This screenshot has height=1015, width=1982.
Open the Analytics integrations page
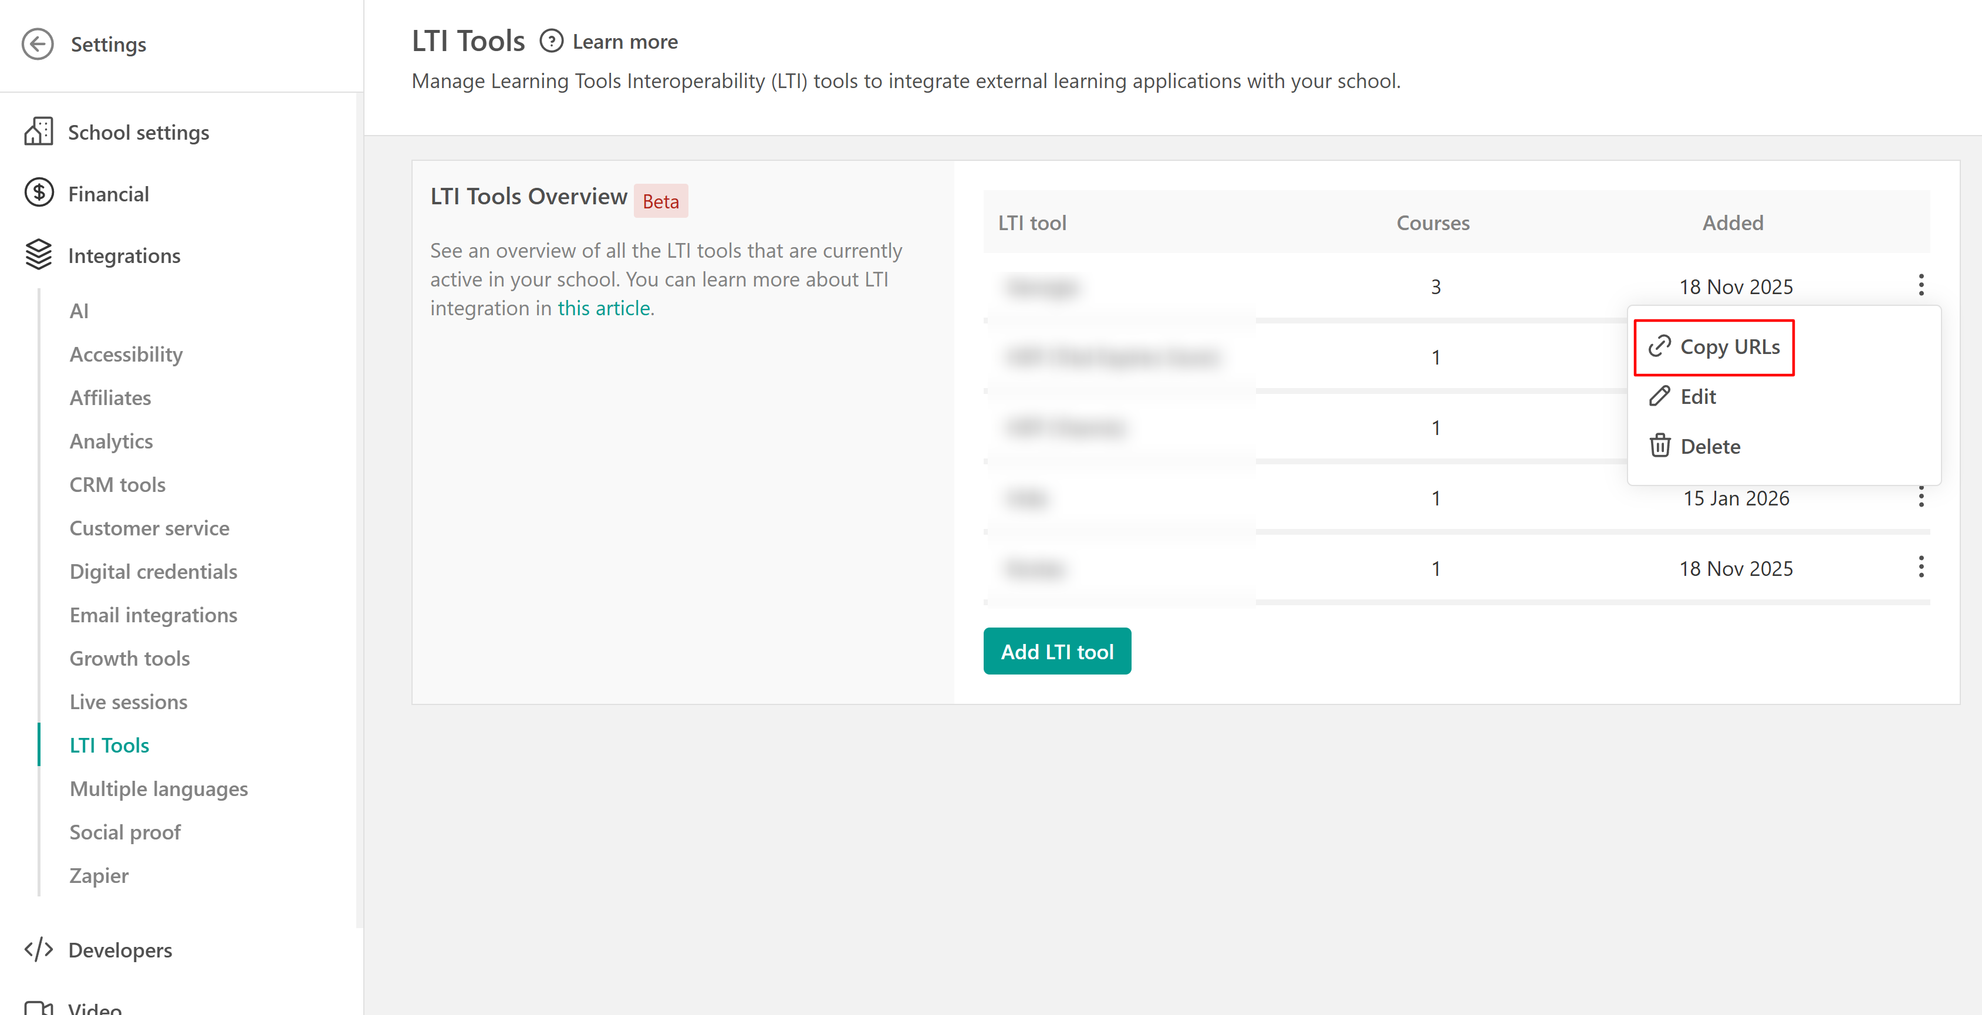coord(111,441)
